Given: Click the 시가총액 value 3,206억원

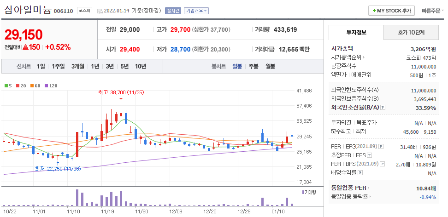Looking at the screenshot, I should click(424, 49).
